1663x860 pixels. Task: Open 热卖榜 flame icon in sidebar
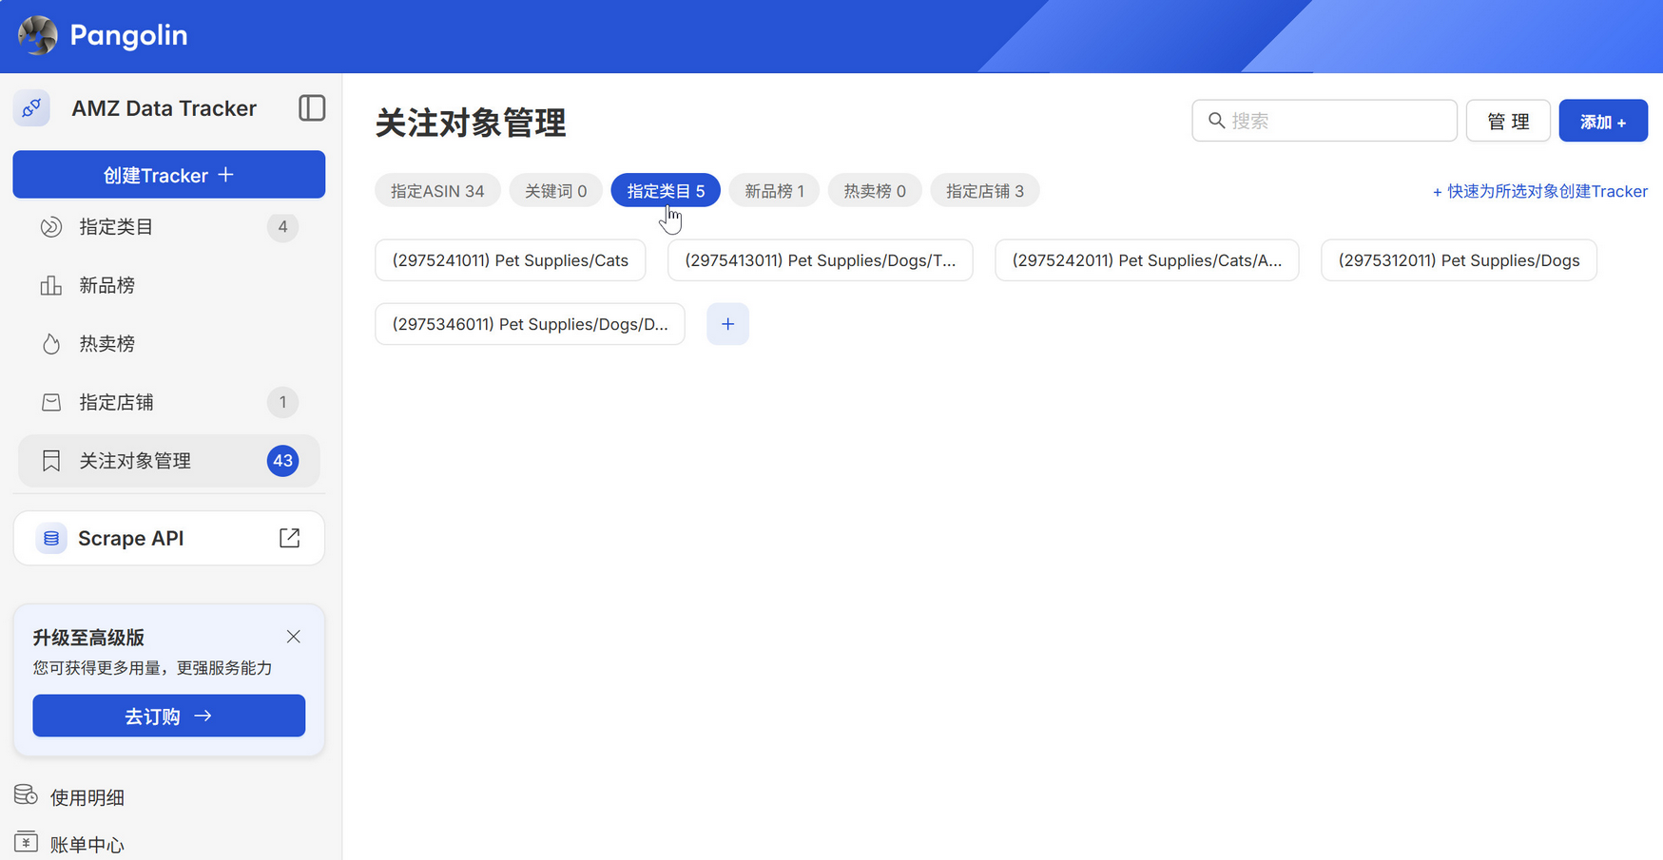(x=51, y=344)
